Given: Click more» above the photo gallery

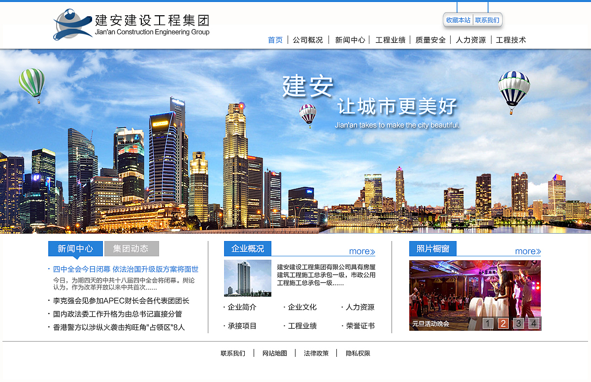Looking at the screenshot, I should (x=527, y=251).
